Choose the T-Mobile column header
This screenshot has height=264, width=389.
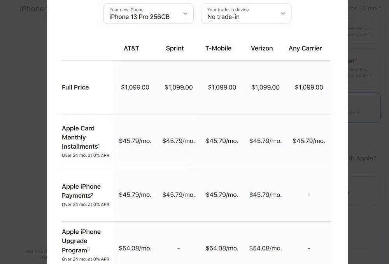point(218,49)
